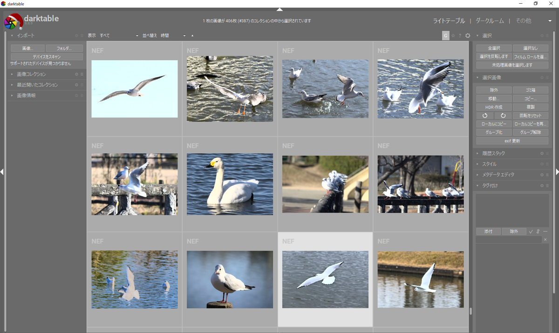Toggle the star overlay icon in toolbar
559x333 pixels.
click(453, 35)
